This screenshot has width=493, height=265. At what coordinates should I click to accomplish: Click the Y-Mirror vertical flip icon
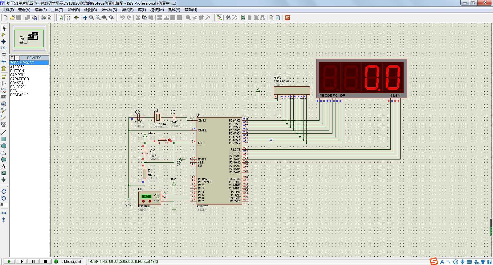pos(4,220)
